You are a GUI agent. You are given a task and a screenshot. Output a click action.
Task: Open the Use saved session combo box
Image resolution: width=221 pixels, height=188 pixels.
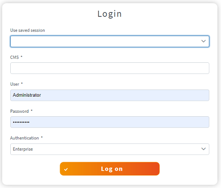tap(110, 41)
